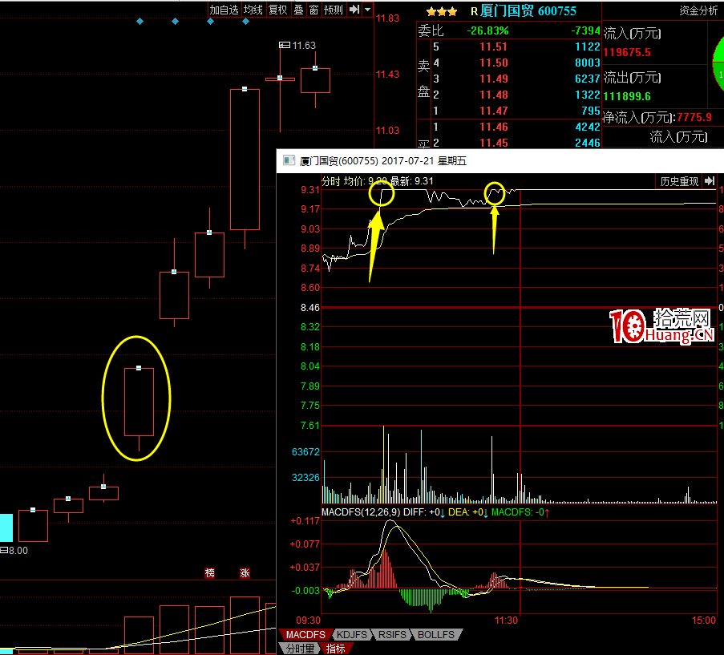724x655 pixels.
Task: Switch to the RSIFS indicator tab
Action: pyautogui.click(x=392, y=635)
